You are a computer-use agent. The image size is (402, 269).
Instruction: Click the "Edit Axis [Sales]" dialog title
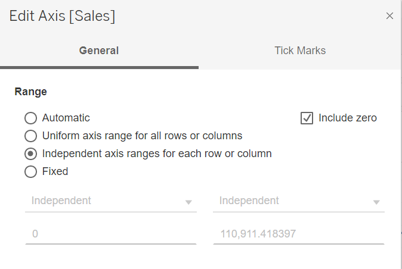63,17
